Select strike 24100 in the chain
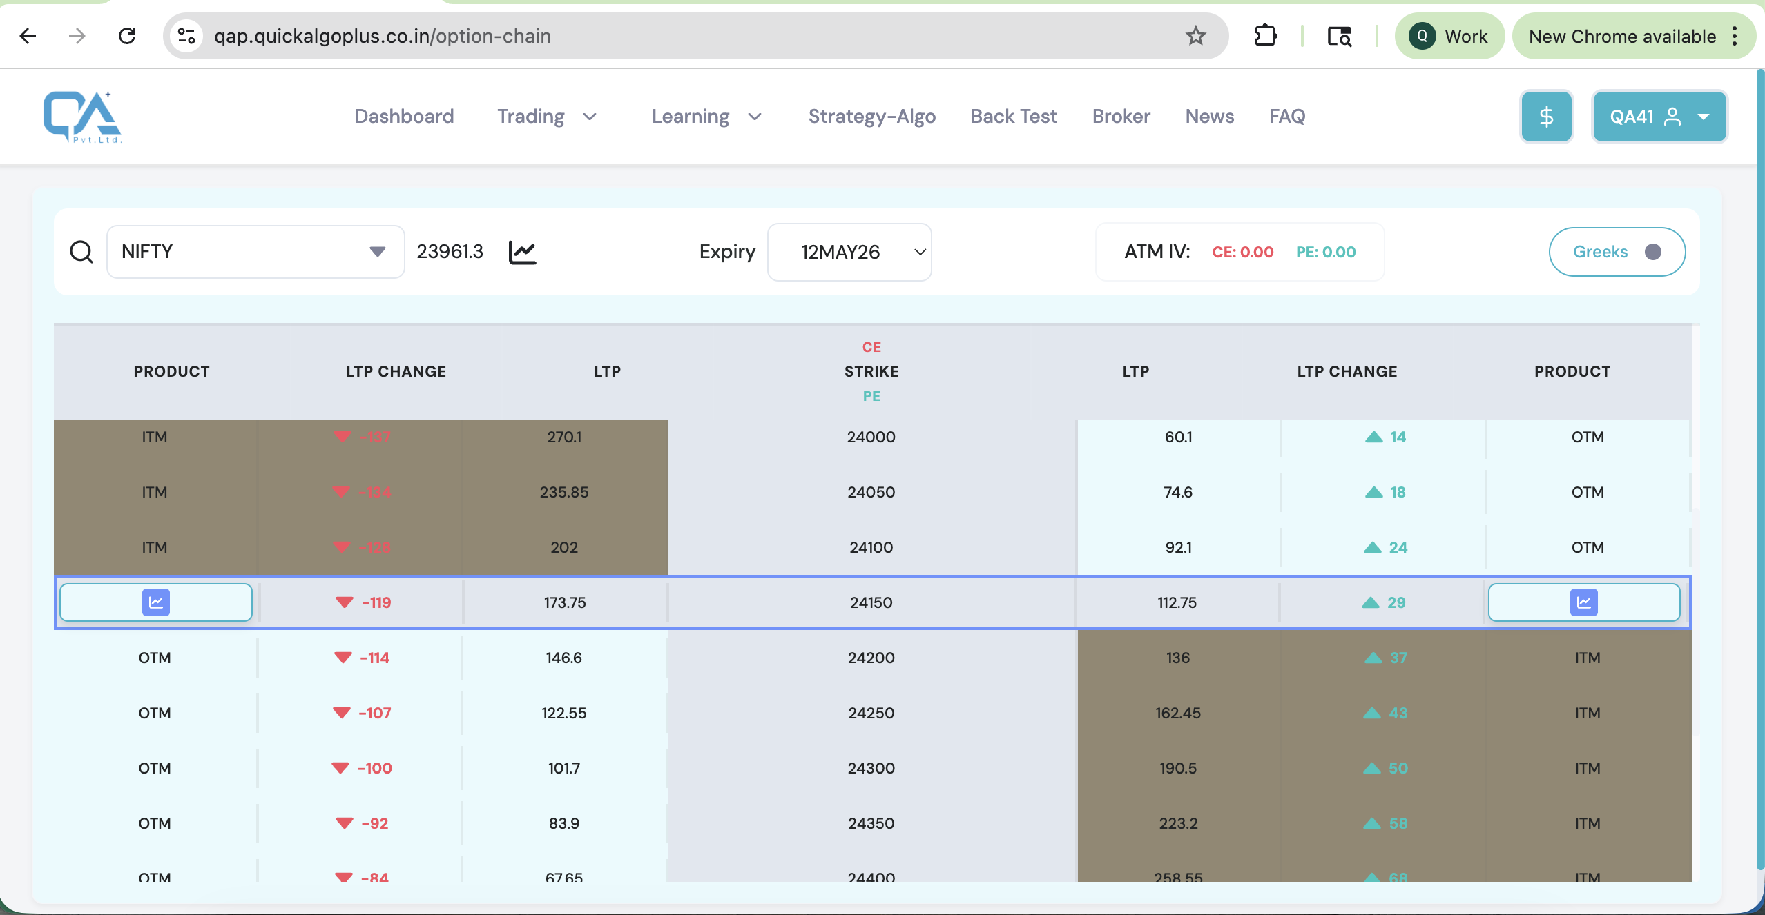1765x915 pixels. (871, 547)
